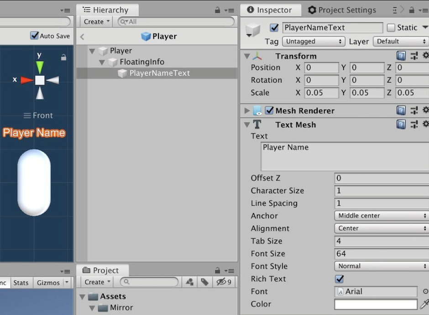Click the Scale X field 0.05

click(321, 93)
